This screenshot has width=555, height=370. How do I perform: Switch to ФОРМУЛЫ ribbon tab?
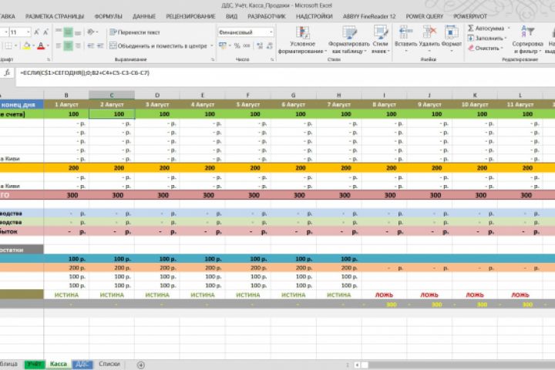(x=109, y=16)
